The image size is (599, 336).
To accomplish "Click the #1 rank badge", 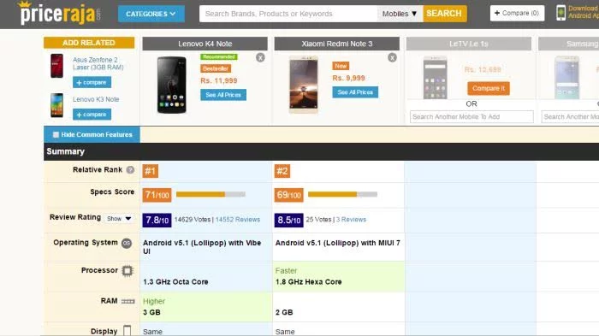I will point(150,171).
